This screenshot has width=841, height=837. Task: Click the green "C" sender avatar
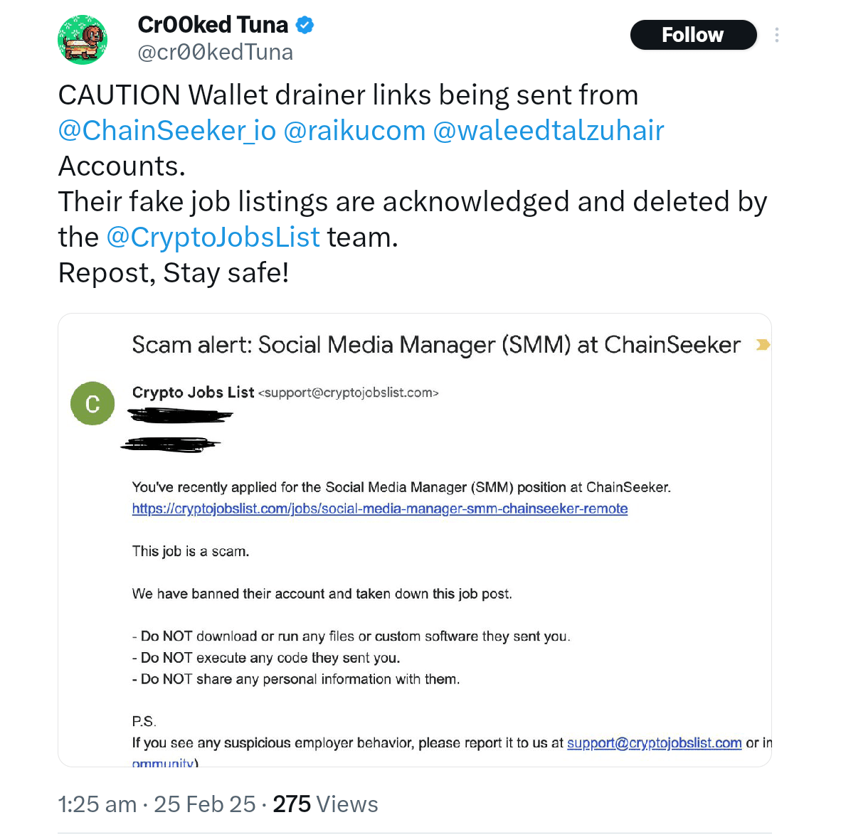92,404
